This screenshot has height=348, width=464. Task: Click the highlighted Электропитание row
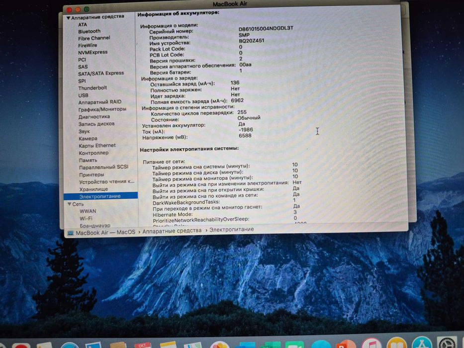100,196
